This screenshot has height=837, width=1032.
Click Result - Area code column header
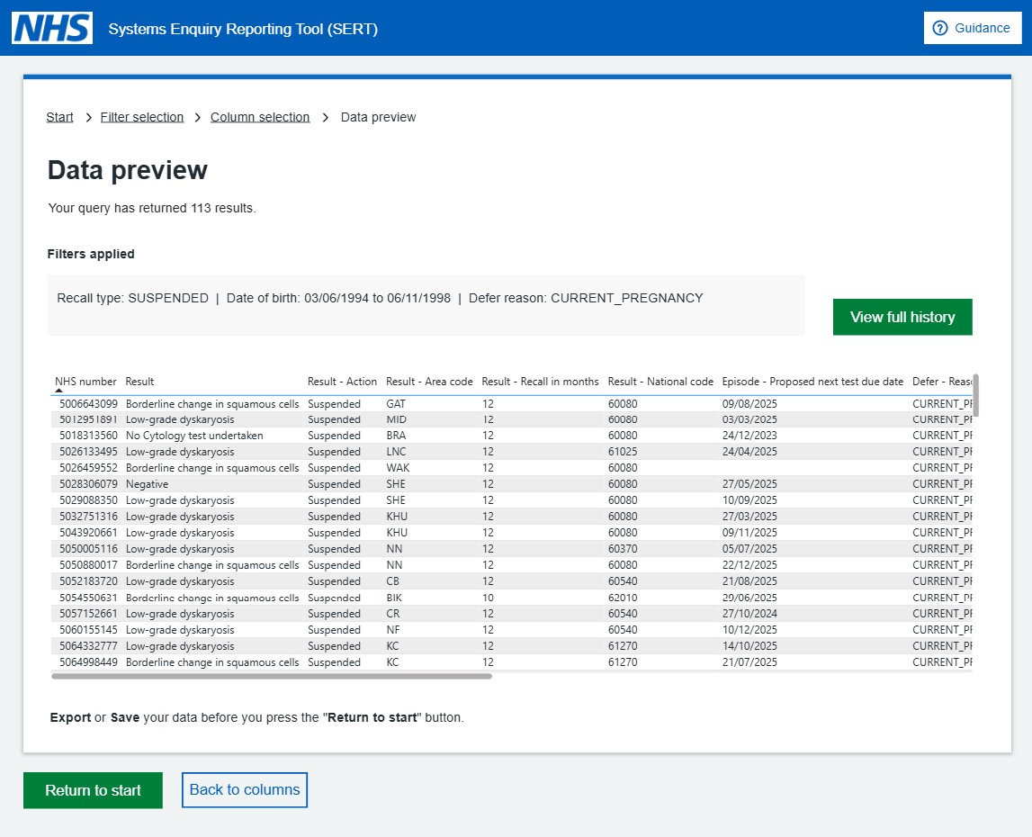(429, 382)
